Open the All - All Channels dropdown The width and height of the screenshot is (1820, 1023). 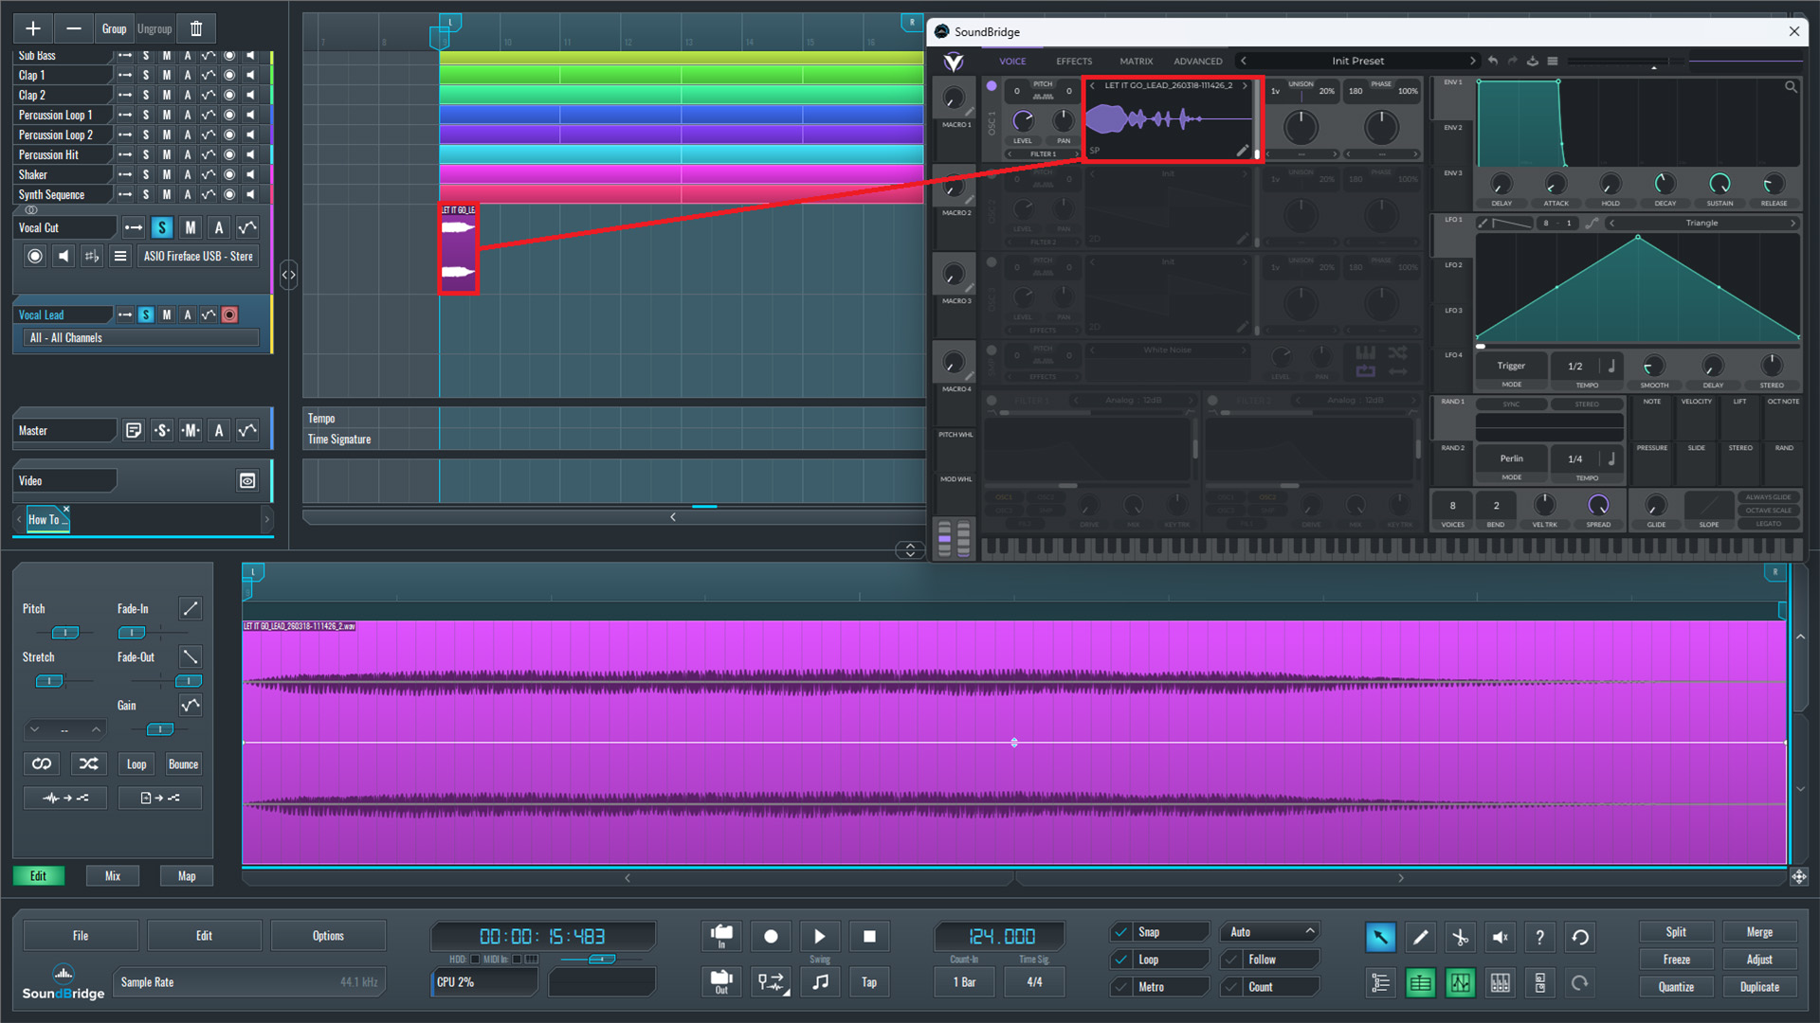point(140,337)
